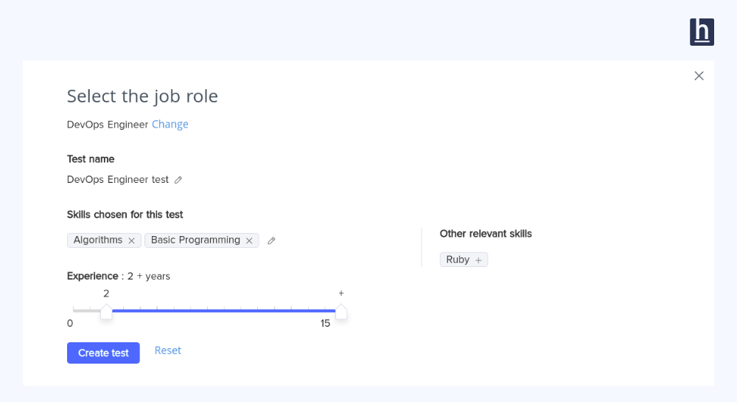This screenshot has width=737, height=402.
Task: Click the Reset link
Action: click(167, 350)
